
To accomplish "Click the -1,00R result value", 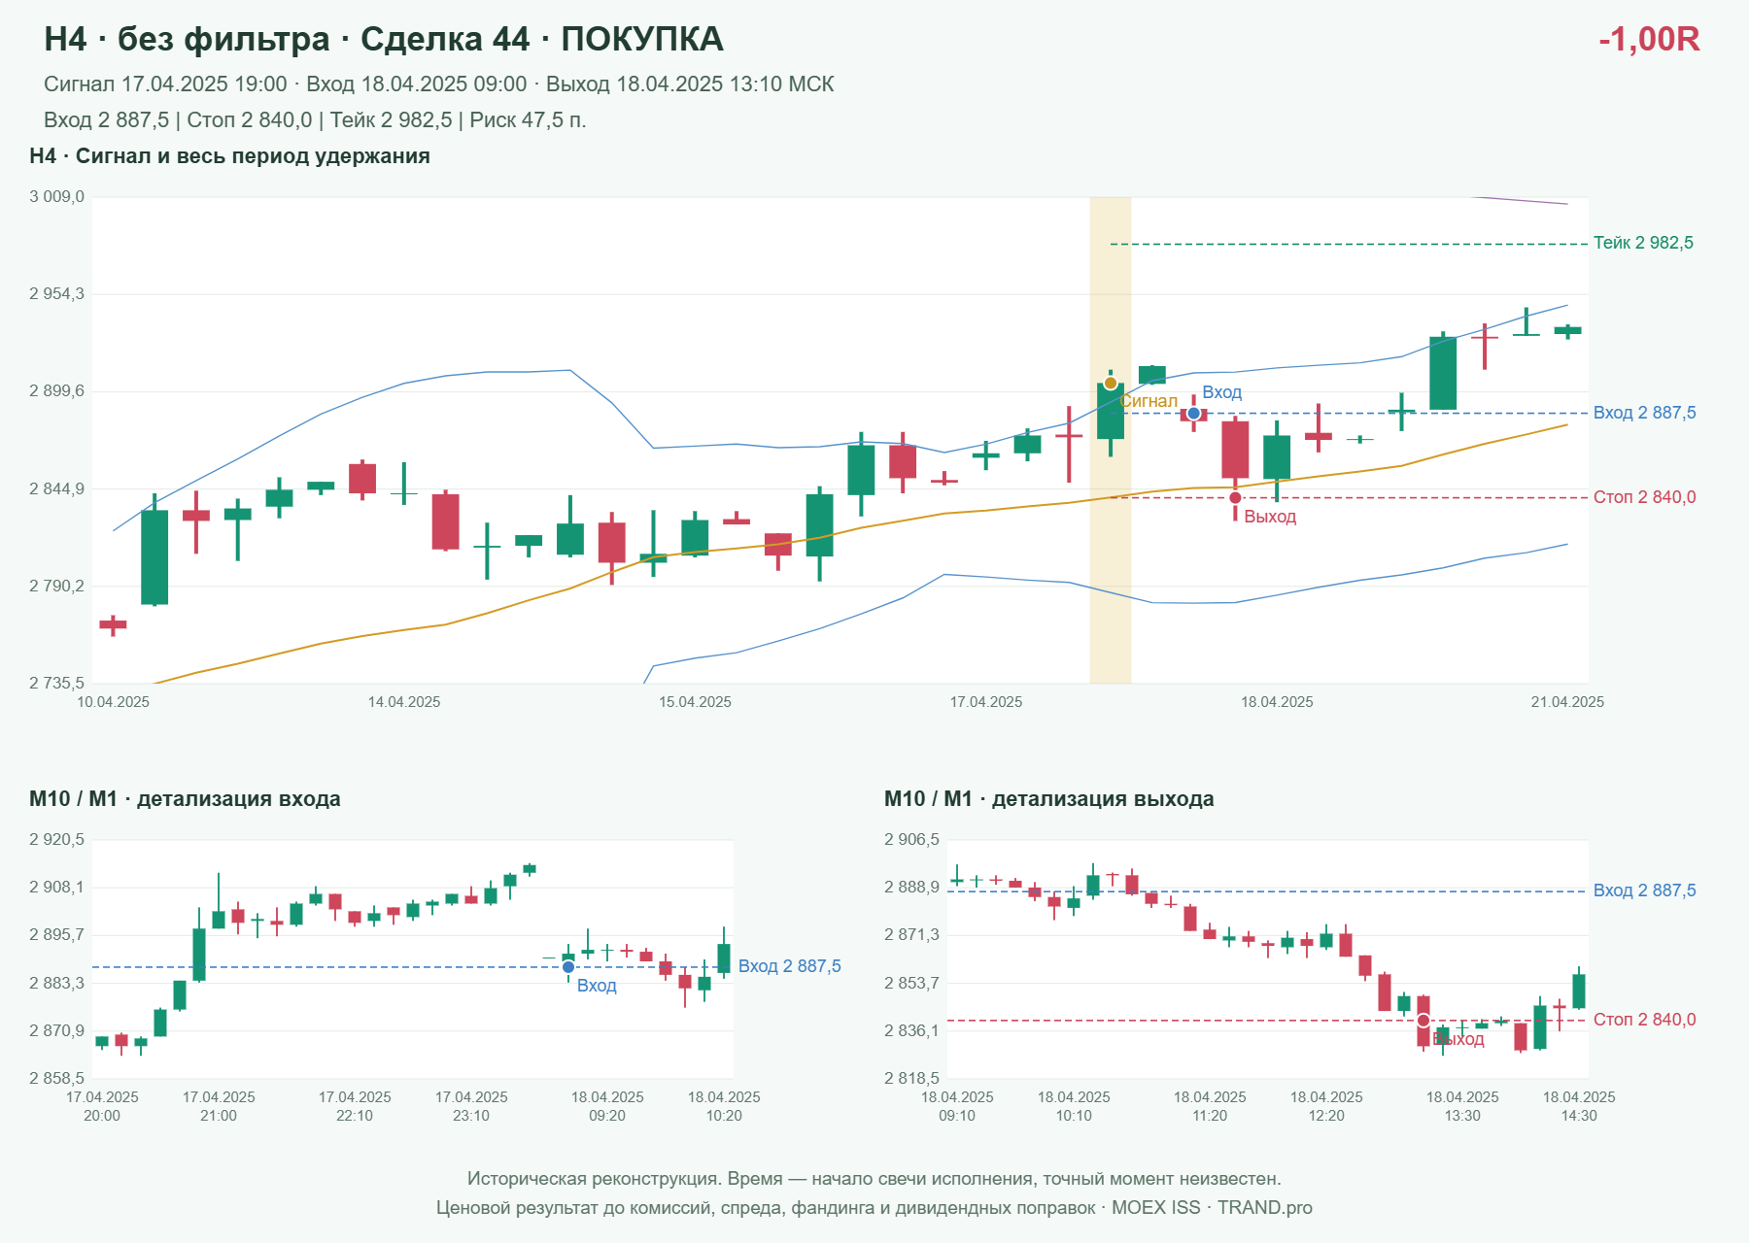I will [x=1649, y=39].
